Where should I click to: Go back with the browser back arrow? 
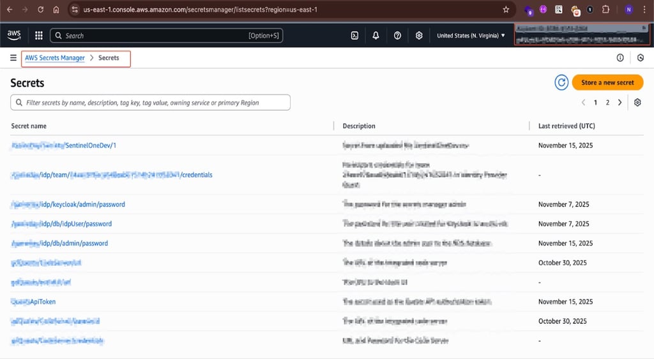pos(10,9)
